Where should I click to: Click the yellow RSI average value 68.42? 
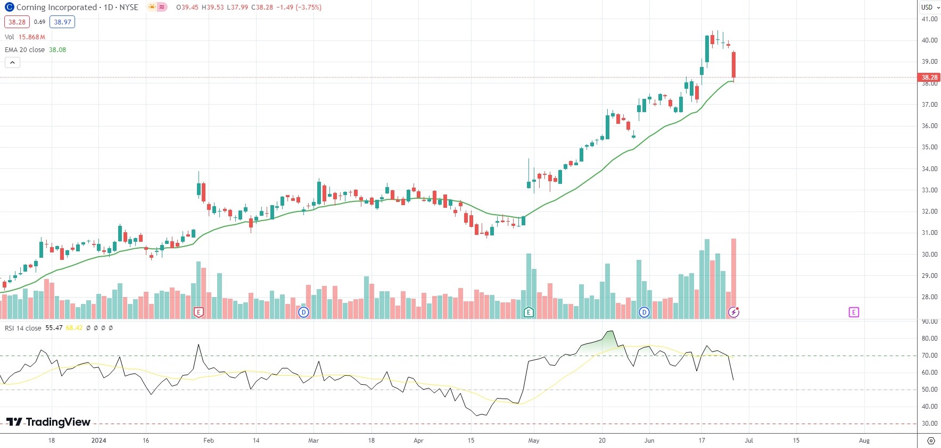pos(74,328)
